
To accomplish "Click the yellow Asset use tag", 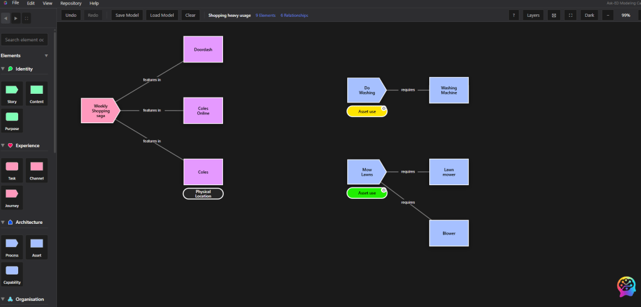I will pos(367,111).
